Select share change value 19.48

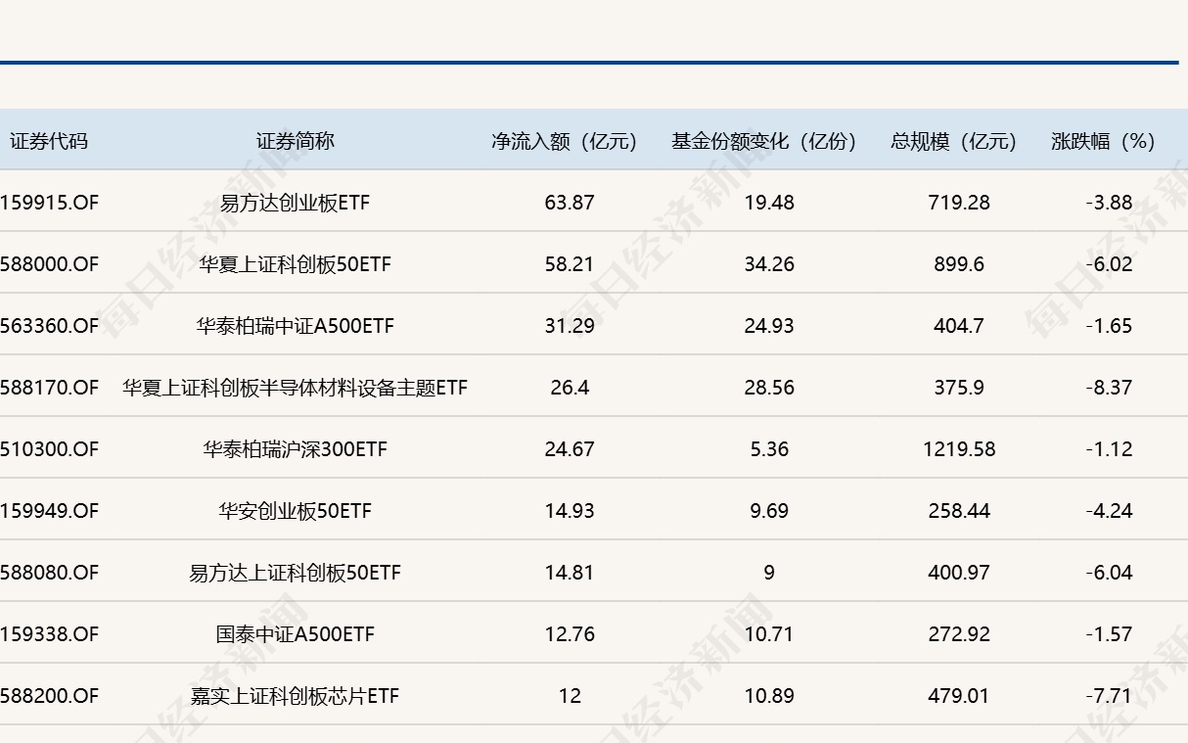[x=769, y=203]
